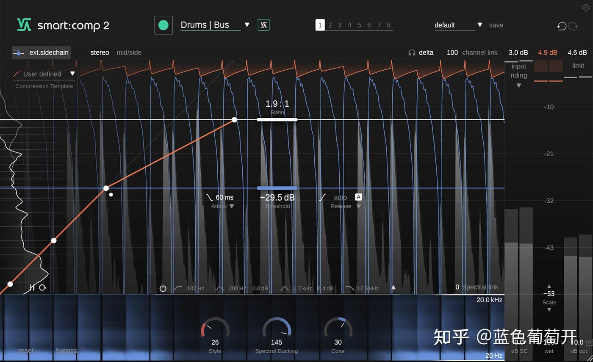Open the User defined Compression Template dropdown

click(72, 73)
